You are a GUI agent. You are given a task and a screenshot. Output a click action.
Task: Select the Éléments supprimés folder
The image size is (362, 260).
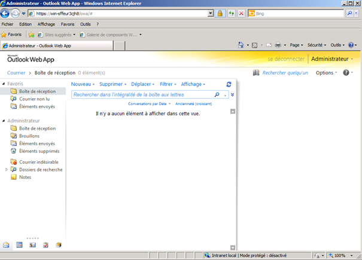(x=39, y=151)
